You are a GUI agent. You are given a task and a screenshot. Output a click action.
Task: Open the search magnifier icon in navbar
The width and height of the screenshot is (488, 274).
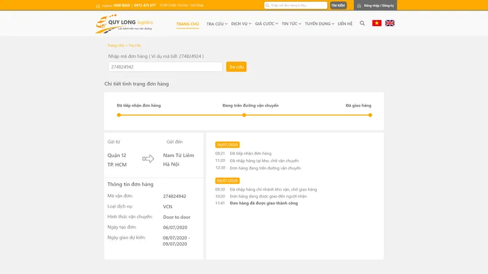point(362,23)
